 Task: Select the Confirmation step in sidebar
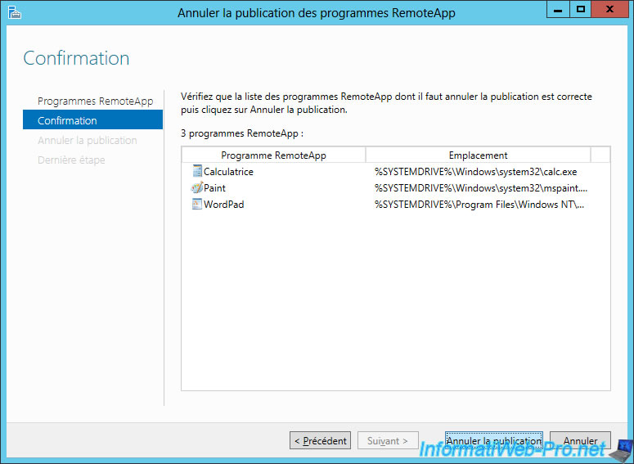pyautogui.click(x=92, y=119)
